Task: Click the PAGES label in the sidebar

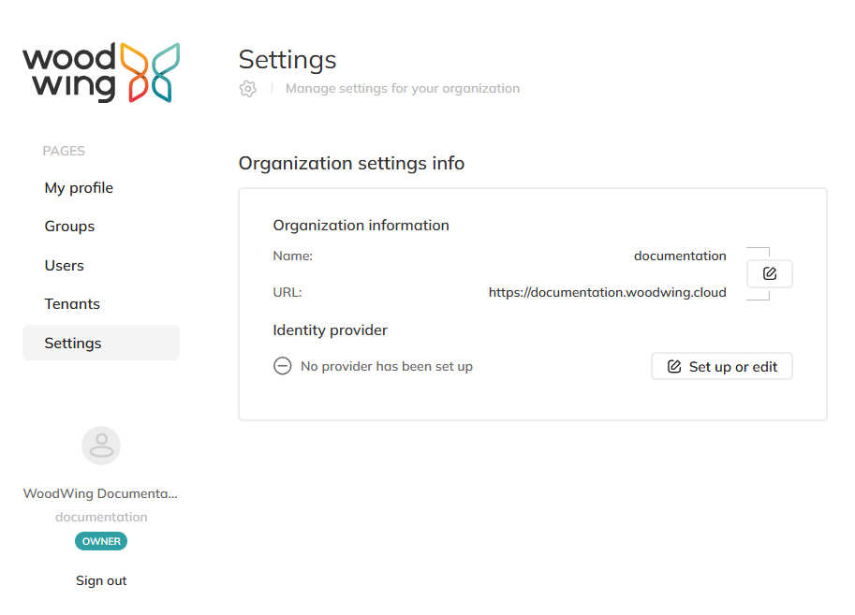Action: point(64,151)
